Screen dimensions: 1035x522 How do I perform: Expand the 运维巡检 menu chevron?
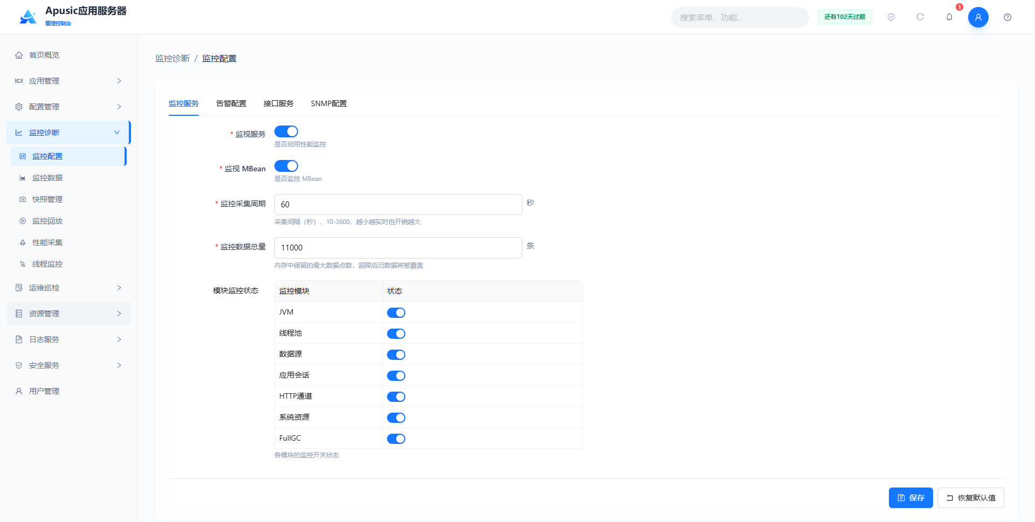click(x=119, y=288)
